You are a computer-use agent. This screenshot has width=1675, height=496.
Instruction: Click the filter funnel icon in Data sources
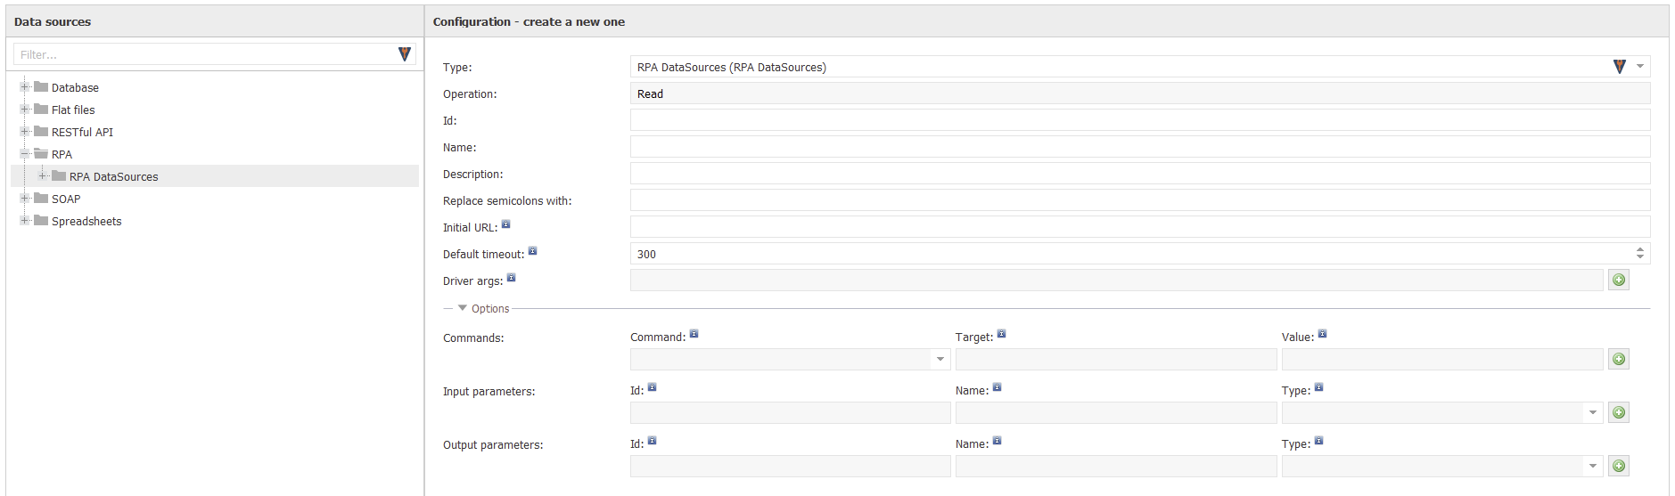pos(404,54)
